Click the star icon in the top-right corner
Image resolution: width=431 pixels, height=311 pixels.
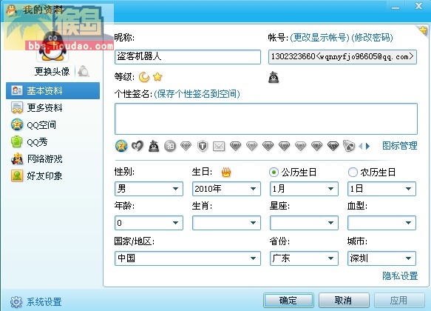tap(423, 30)
